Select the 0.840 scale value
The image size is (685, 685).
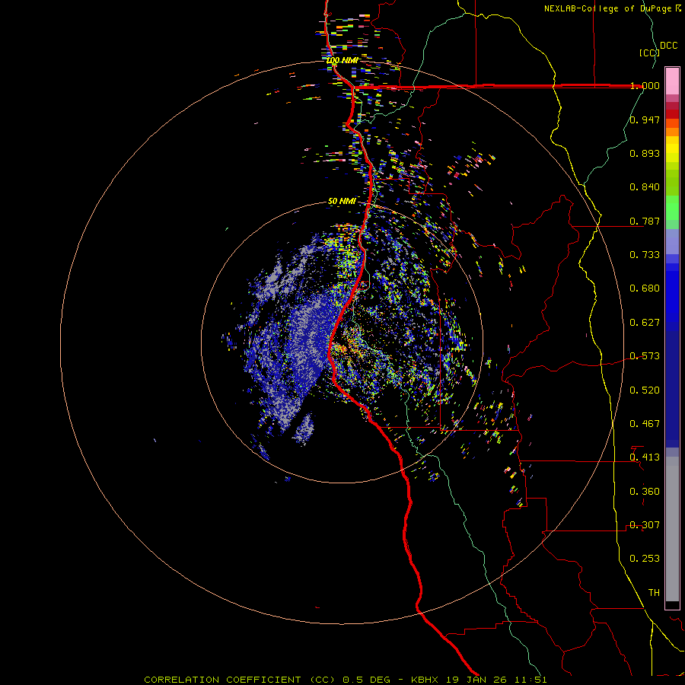645,187
